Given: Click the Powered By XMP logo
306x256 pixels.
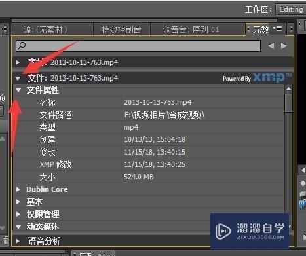Looking at the screenshot, I should tap(258, 78).
